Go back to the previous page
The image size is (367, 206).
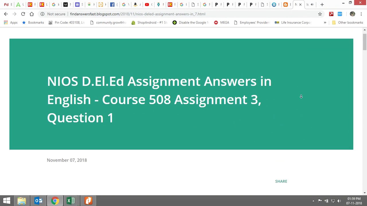6,14
